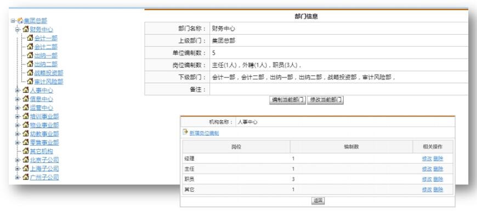Click the house icon beside 战略投资部

coord(30,72)
